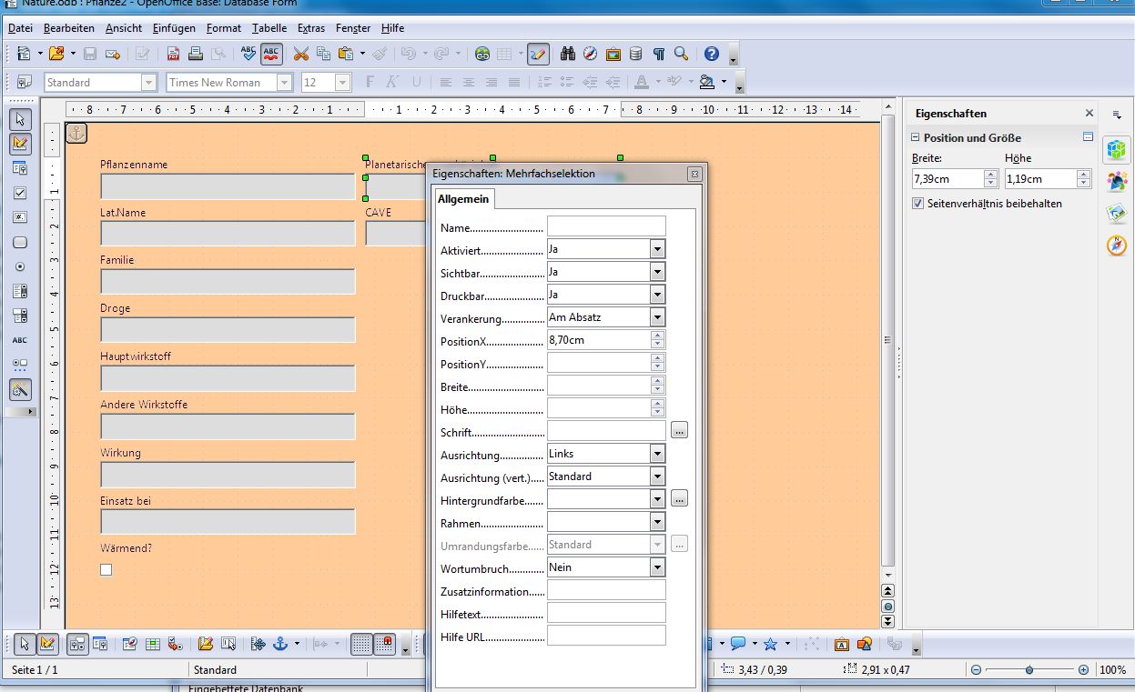Screen dimensions: 1135x692
Task: Toggle Display Grid in the bottom toolbar
Action: coord(361,644)
